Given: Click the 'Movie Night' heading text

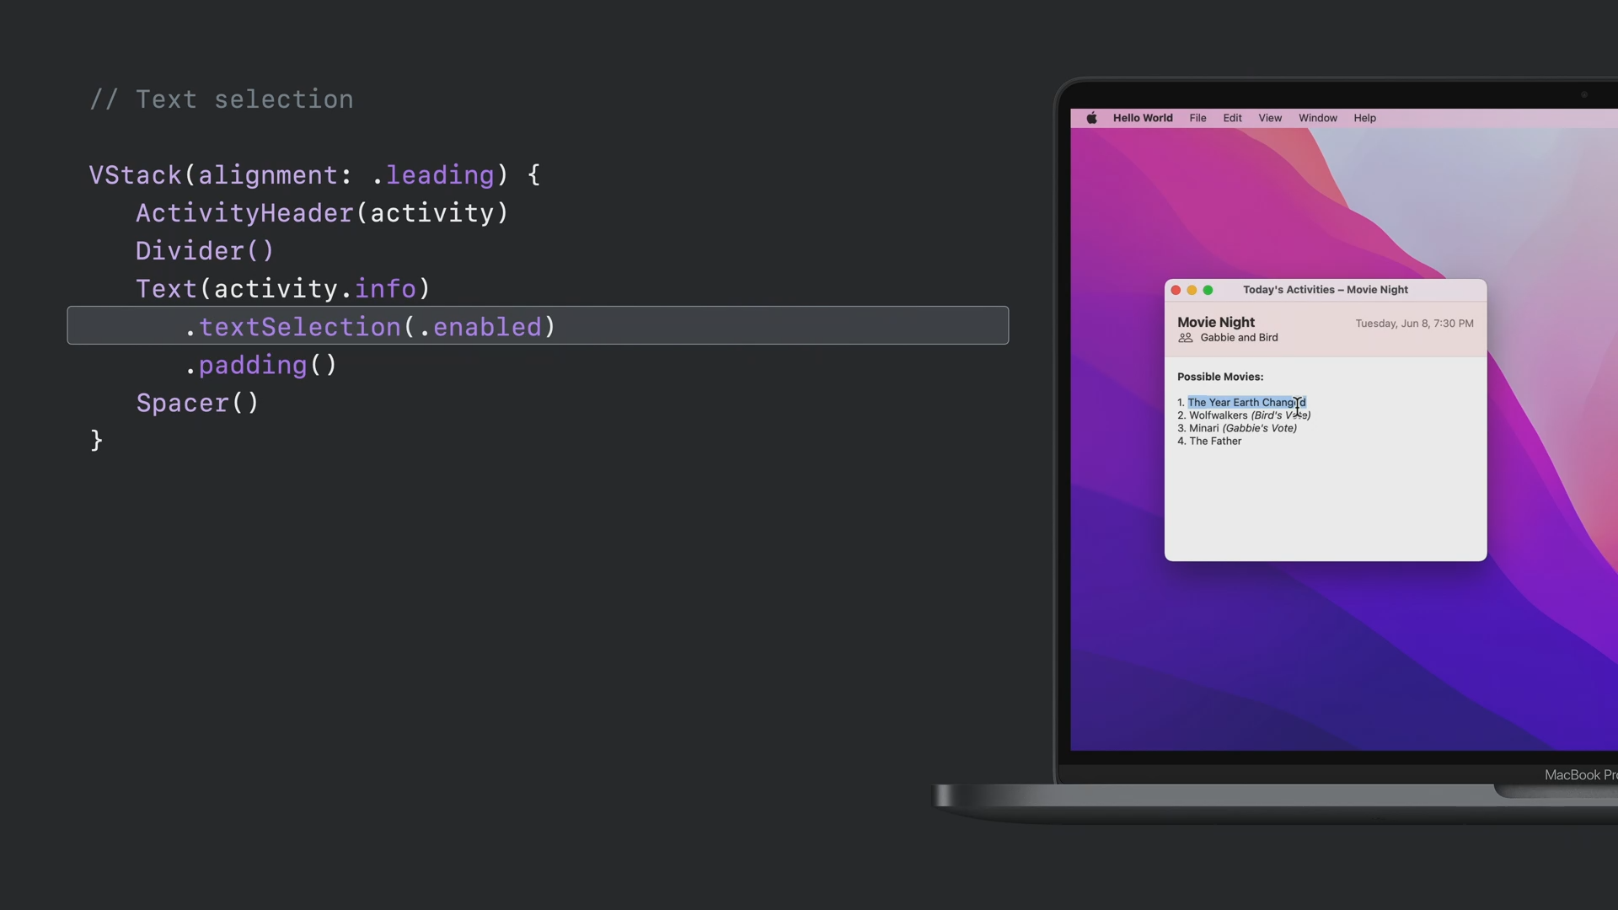Looking at the screenshot, I should tap(1215, 323).
